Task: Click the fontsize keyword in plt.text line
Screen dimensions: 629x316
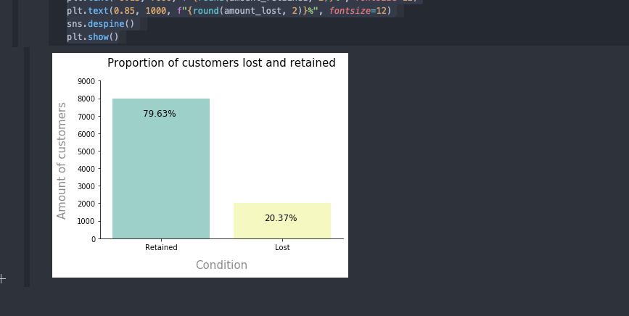Action: (x=350, y=10)
